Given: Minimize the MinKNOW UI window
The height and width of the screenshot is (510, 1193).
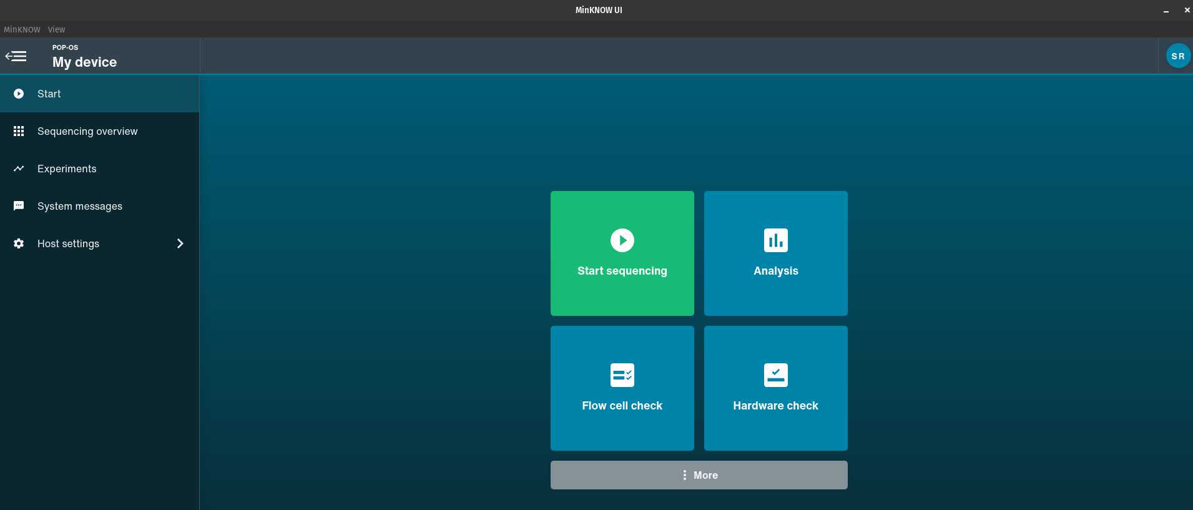Looking at the screenshot, I should (1166, 10).
